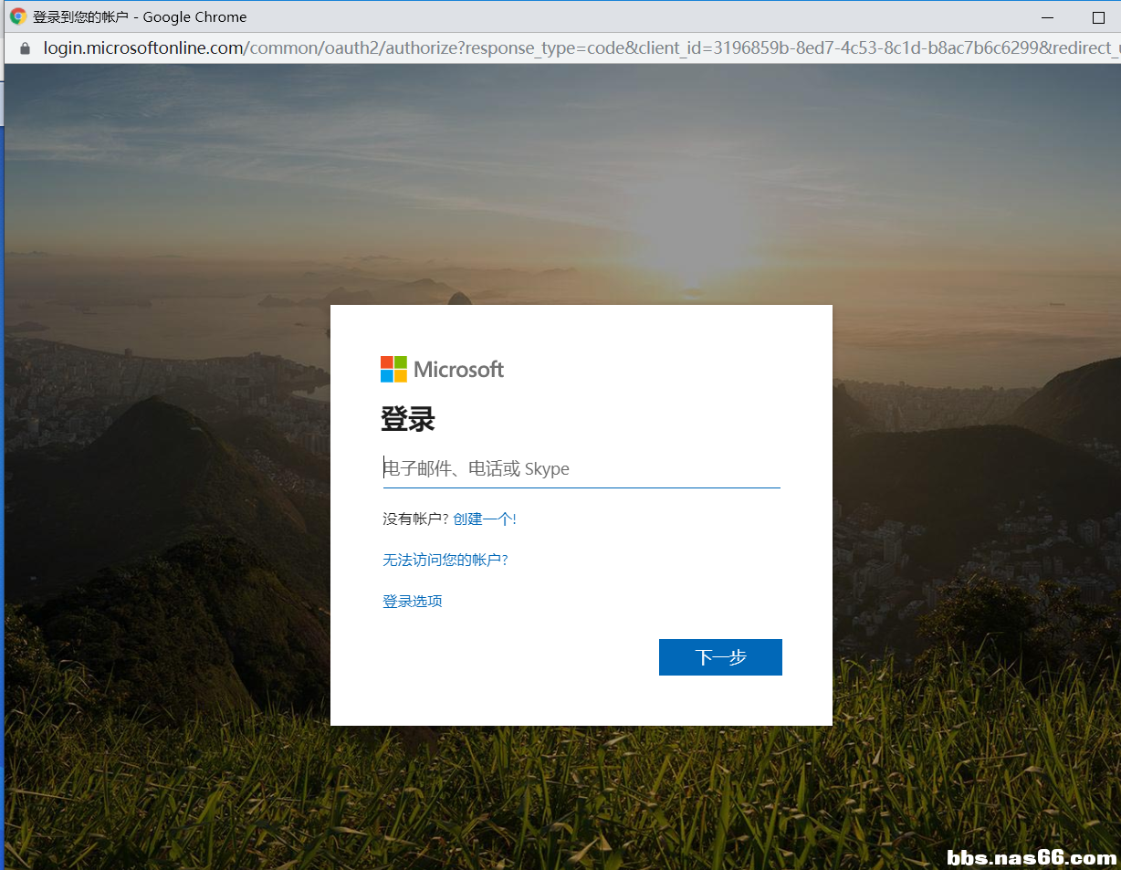Open the 创建一个! account creation link
Image resolution: width=1121 pixels, height=870 pixels.
(484, 519)
